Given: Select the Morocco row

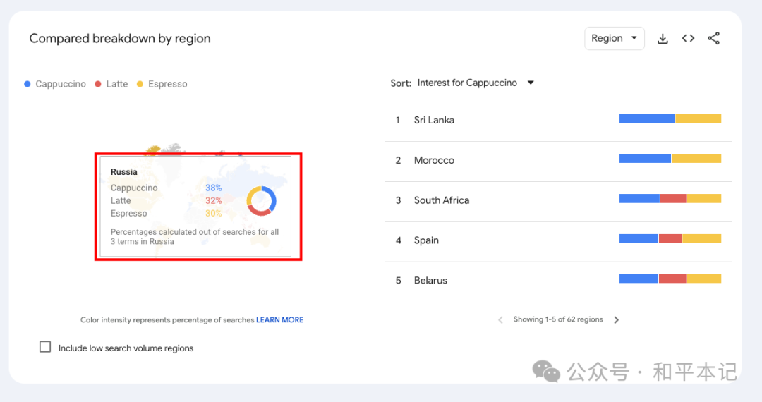Looking at the screenshot, I should (558, 160).
